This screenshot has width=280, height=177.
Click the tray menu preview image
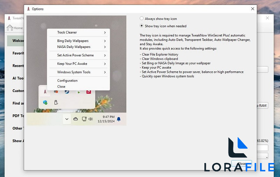76,70
